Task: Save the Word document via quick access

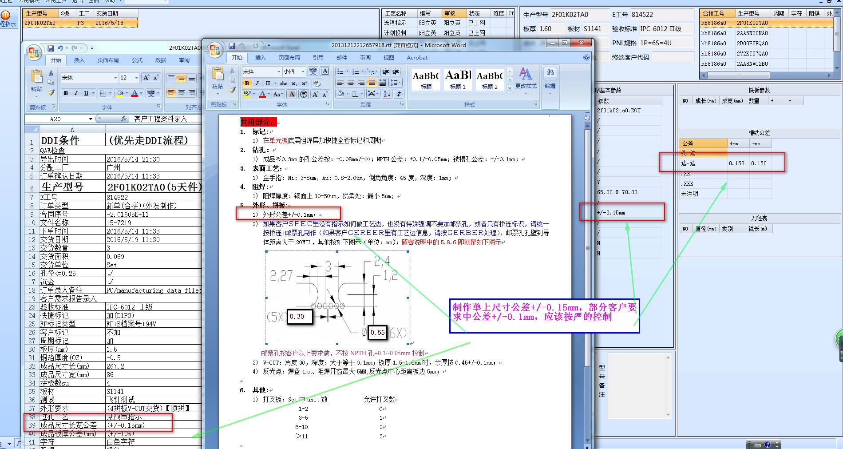Action: coord(232,46)
